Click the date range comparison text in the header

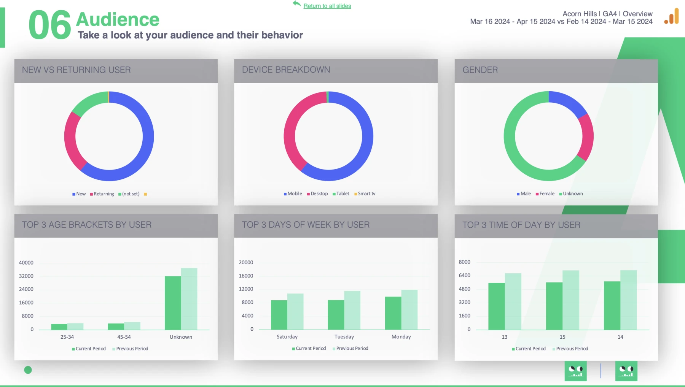[561, 22]
